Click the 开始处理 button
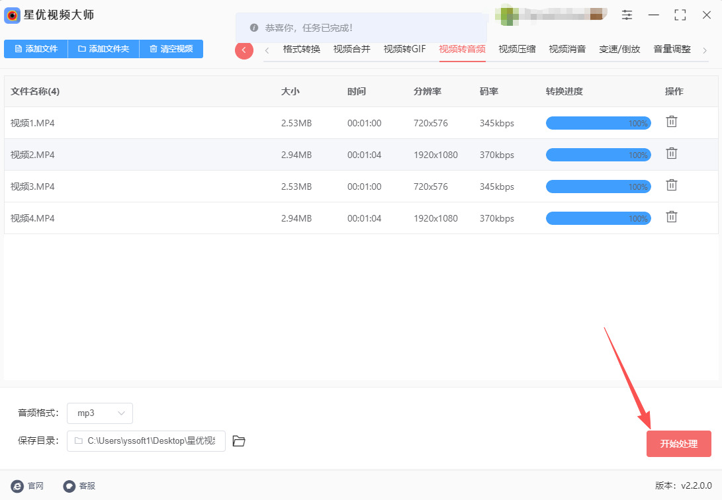The image size is (722, 500). 678,444
